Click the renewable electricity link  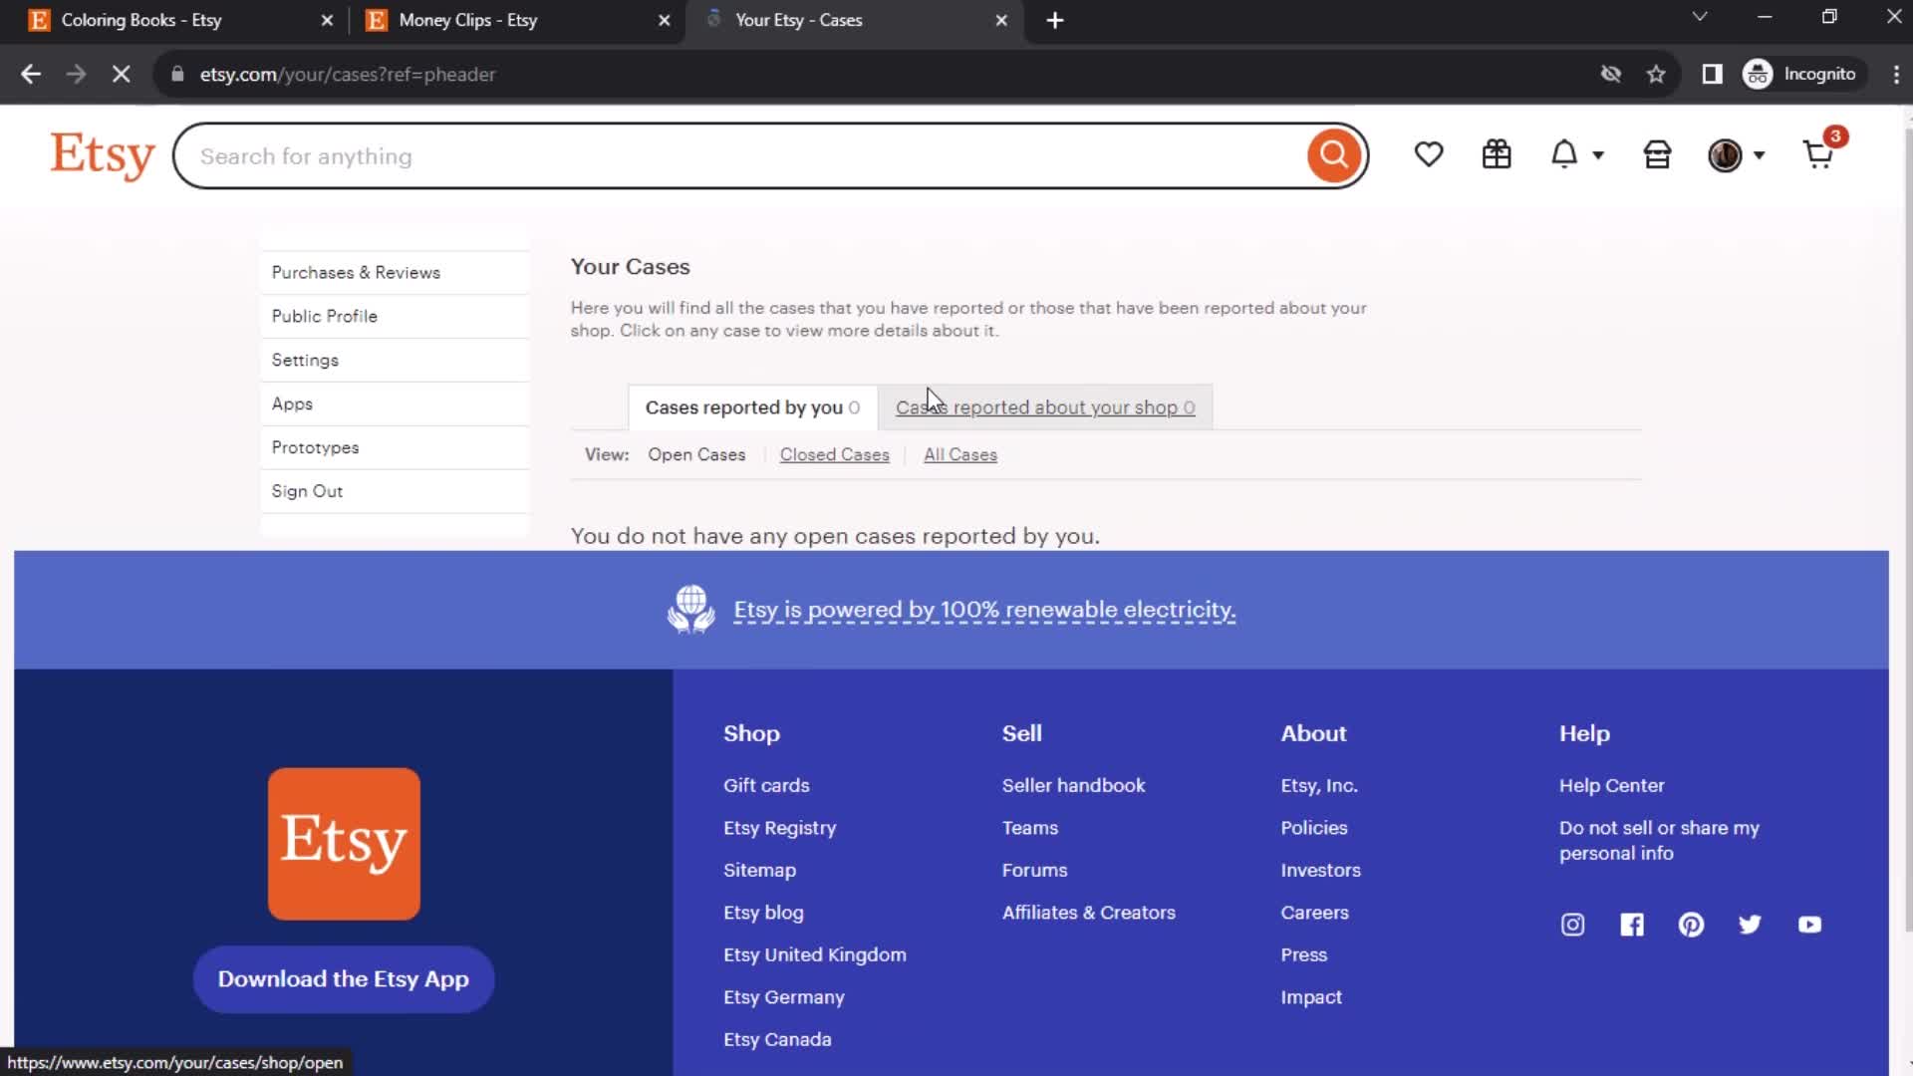point(984,610)
